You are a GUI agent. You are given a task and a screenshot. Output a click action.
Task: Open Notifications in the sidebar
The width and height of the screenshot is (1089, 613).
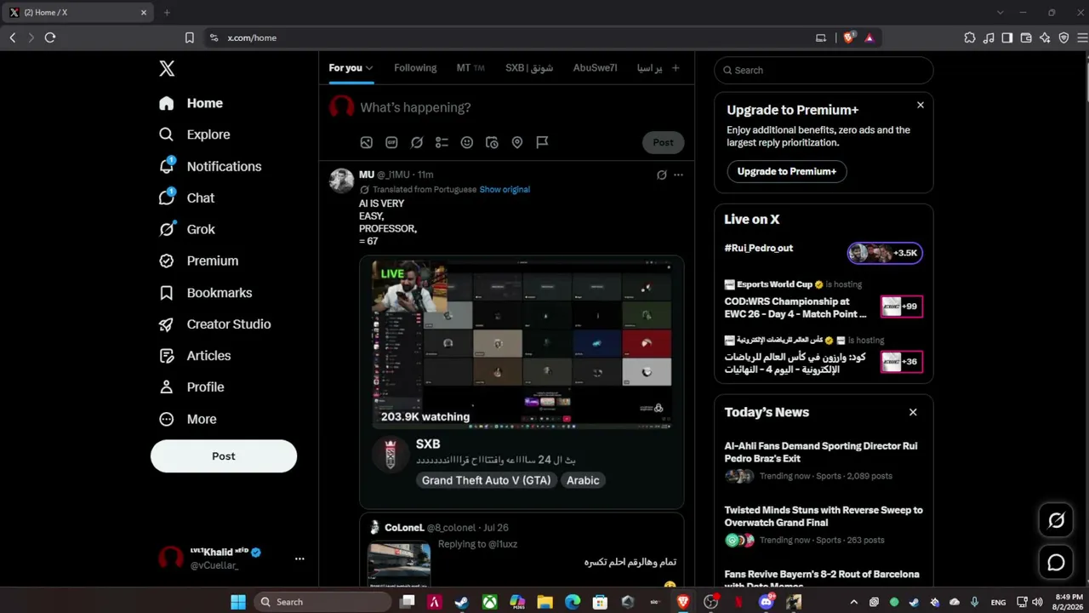click(x=210, y=166)
